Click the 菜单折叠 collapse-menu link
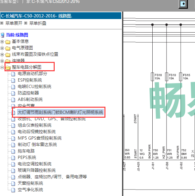Viewport: 195px width, 196px height. click(x=38, y=23)
